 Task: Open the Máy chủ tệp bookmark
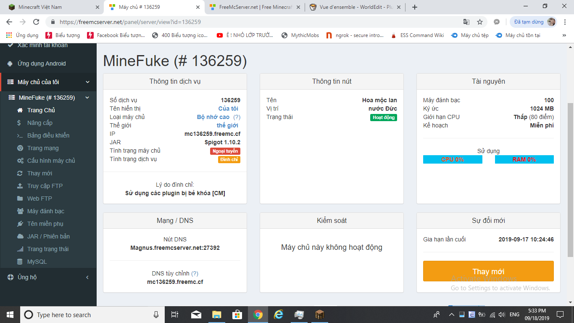pos(470,35)
